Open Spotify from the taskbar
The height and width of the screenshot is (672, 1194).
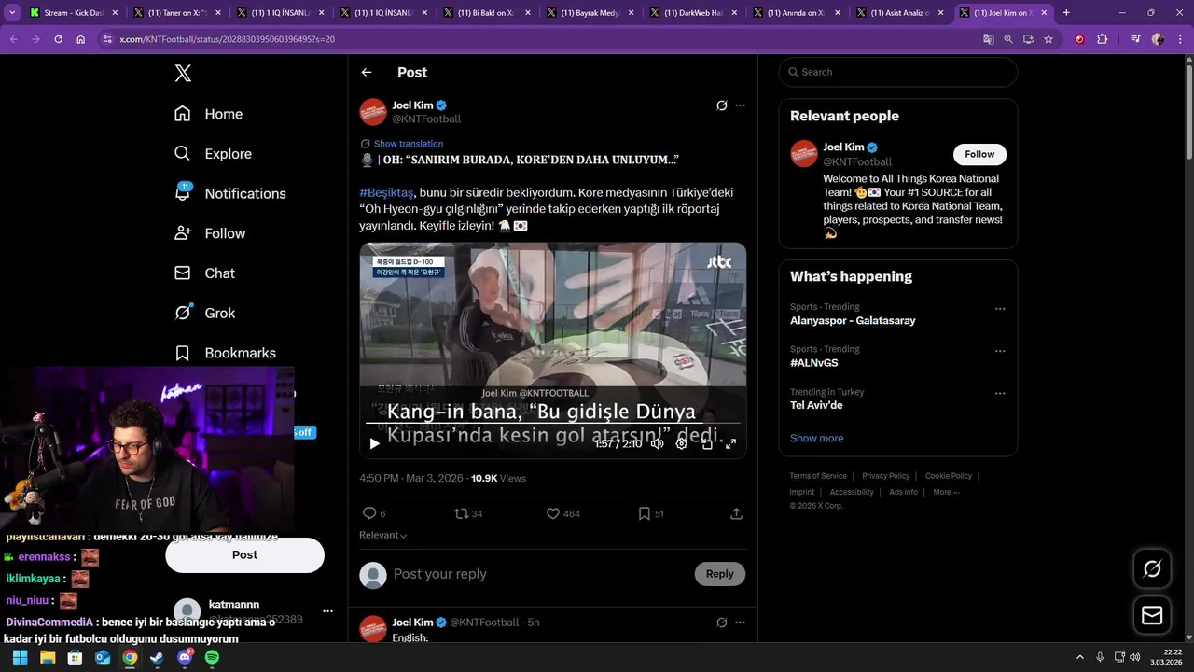click(212, 657)
